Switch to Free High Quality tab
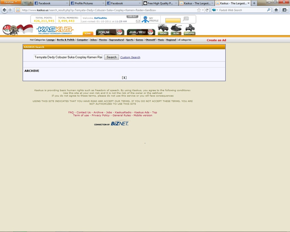This screenshot has height=232, width=290. click(x=160, y=3)
